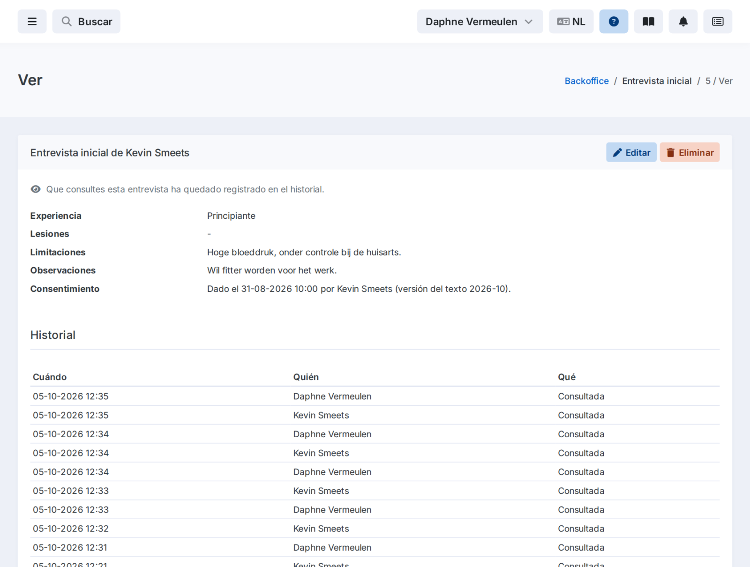This screenshot has height=567, width=750.
Task: Select the 05-10-2026 12:32 timestamp cell
Action: 71,529
